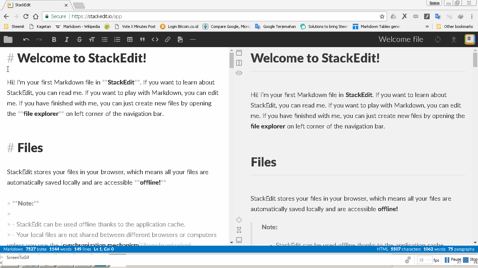
Task: Click the 'Files' heading in editor
Action: [30, 148]
